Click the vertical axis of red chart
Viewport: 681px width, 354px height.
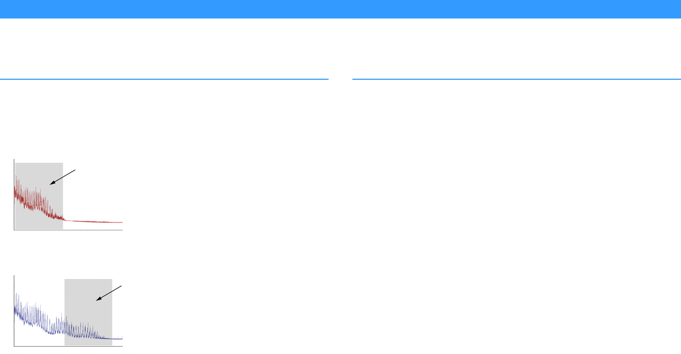(x=14, y=194)
